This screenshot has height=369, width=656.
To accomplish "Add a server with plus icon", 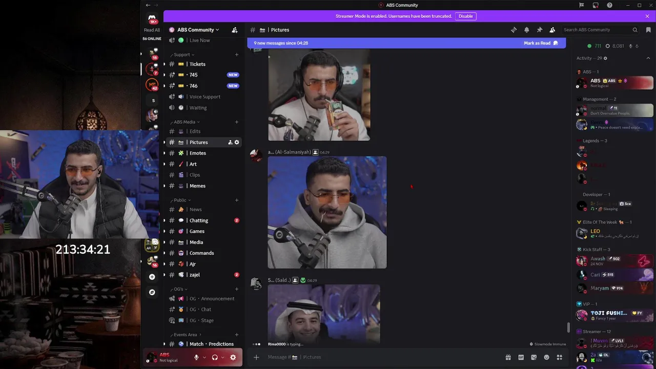I will 152,277.
